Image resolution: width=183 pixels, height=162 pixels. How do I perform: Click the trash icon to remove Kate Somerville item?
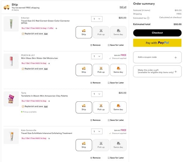(x=91, y=158)
